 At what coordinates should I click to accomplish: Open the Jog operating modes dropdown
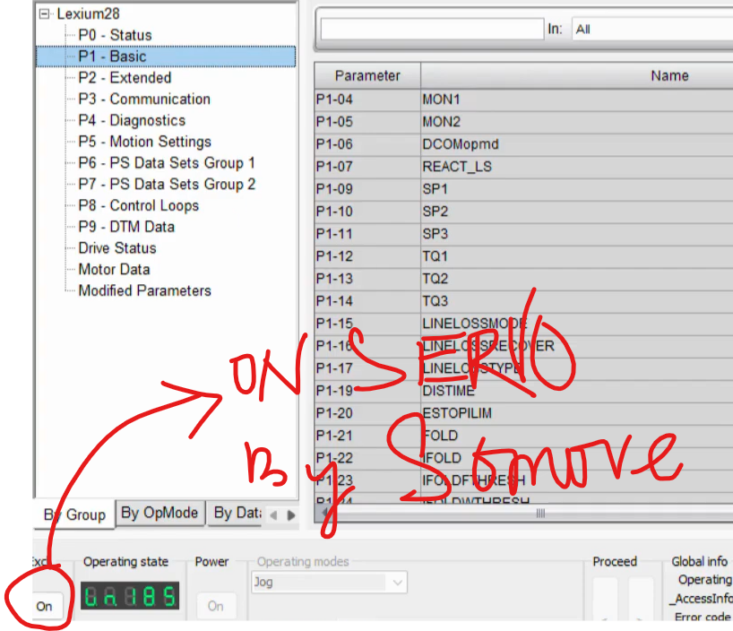(397, 583)
